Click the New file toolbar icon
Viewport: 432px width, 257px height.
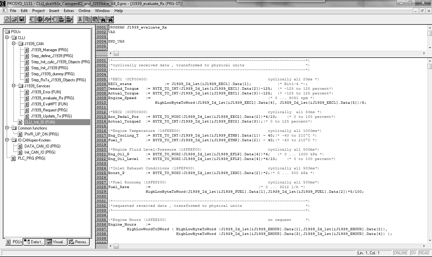[7, 19]
